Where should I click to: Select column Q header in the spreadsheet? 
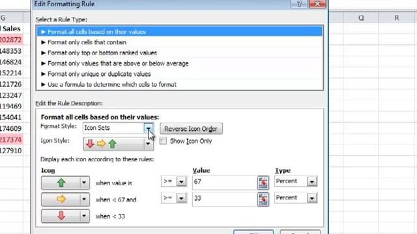(x=361, y=18)
